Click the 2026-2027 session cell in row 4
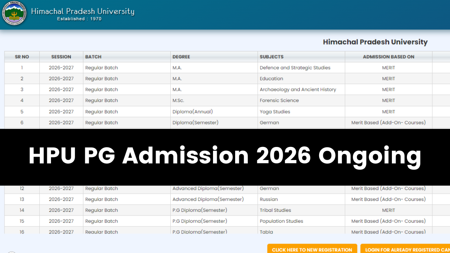 61,100
